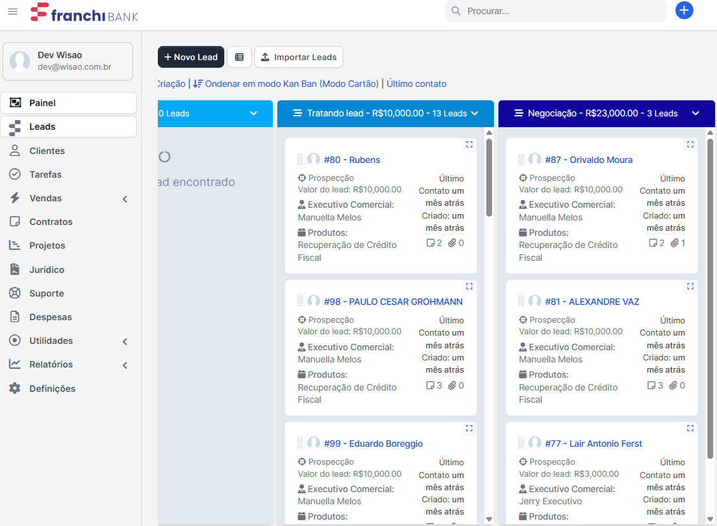
Task: Open lead #87 - Orivaldo Moura
Action: 589,160
